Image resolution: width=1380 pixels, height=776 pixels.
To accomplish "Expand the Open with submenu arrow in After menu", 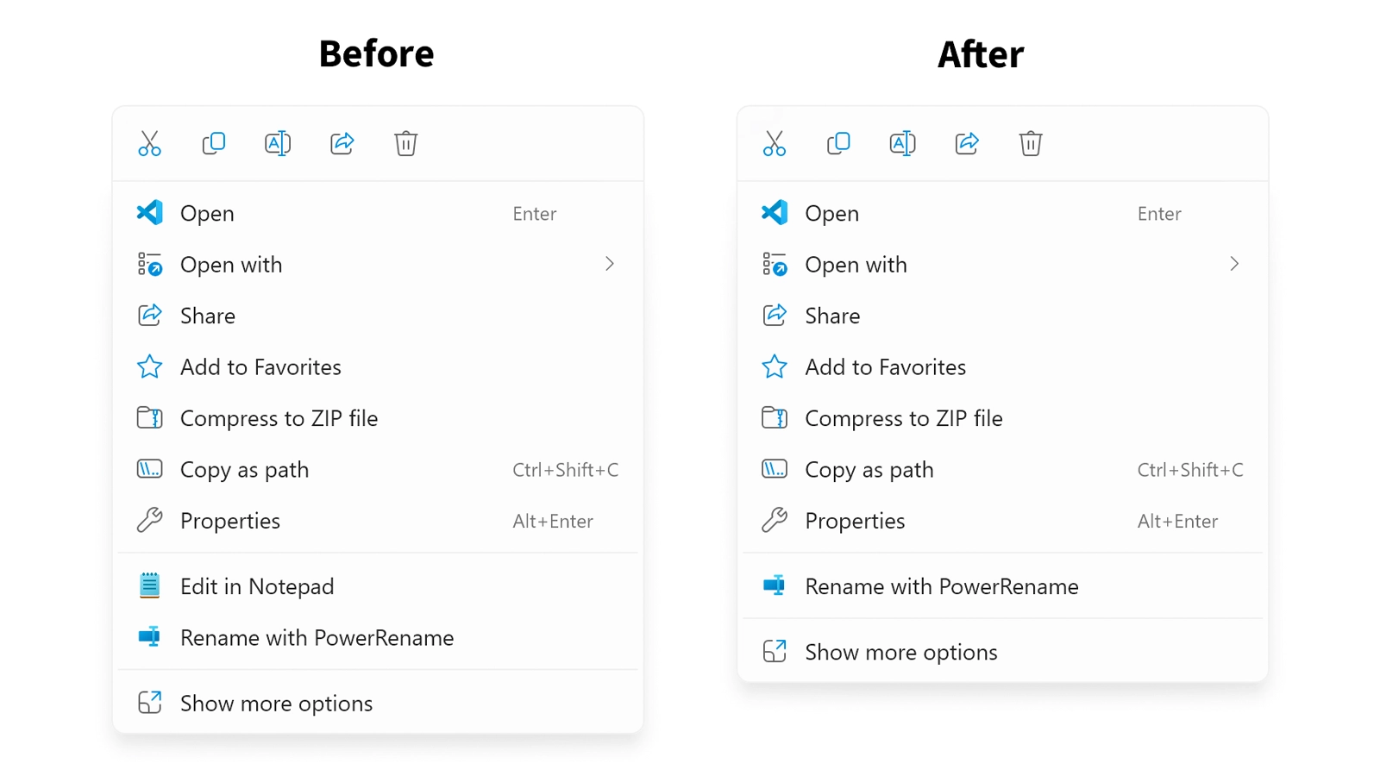I will tap(1234, 264).
